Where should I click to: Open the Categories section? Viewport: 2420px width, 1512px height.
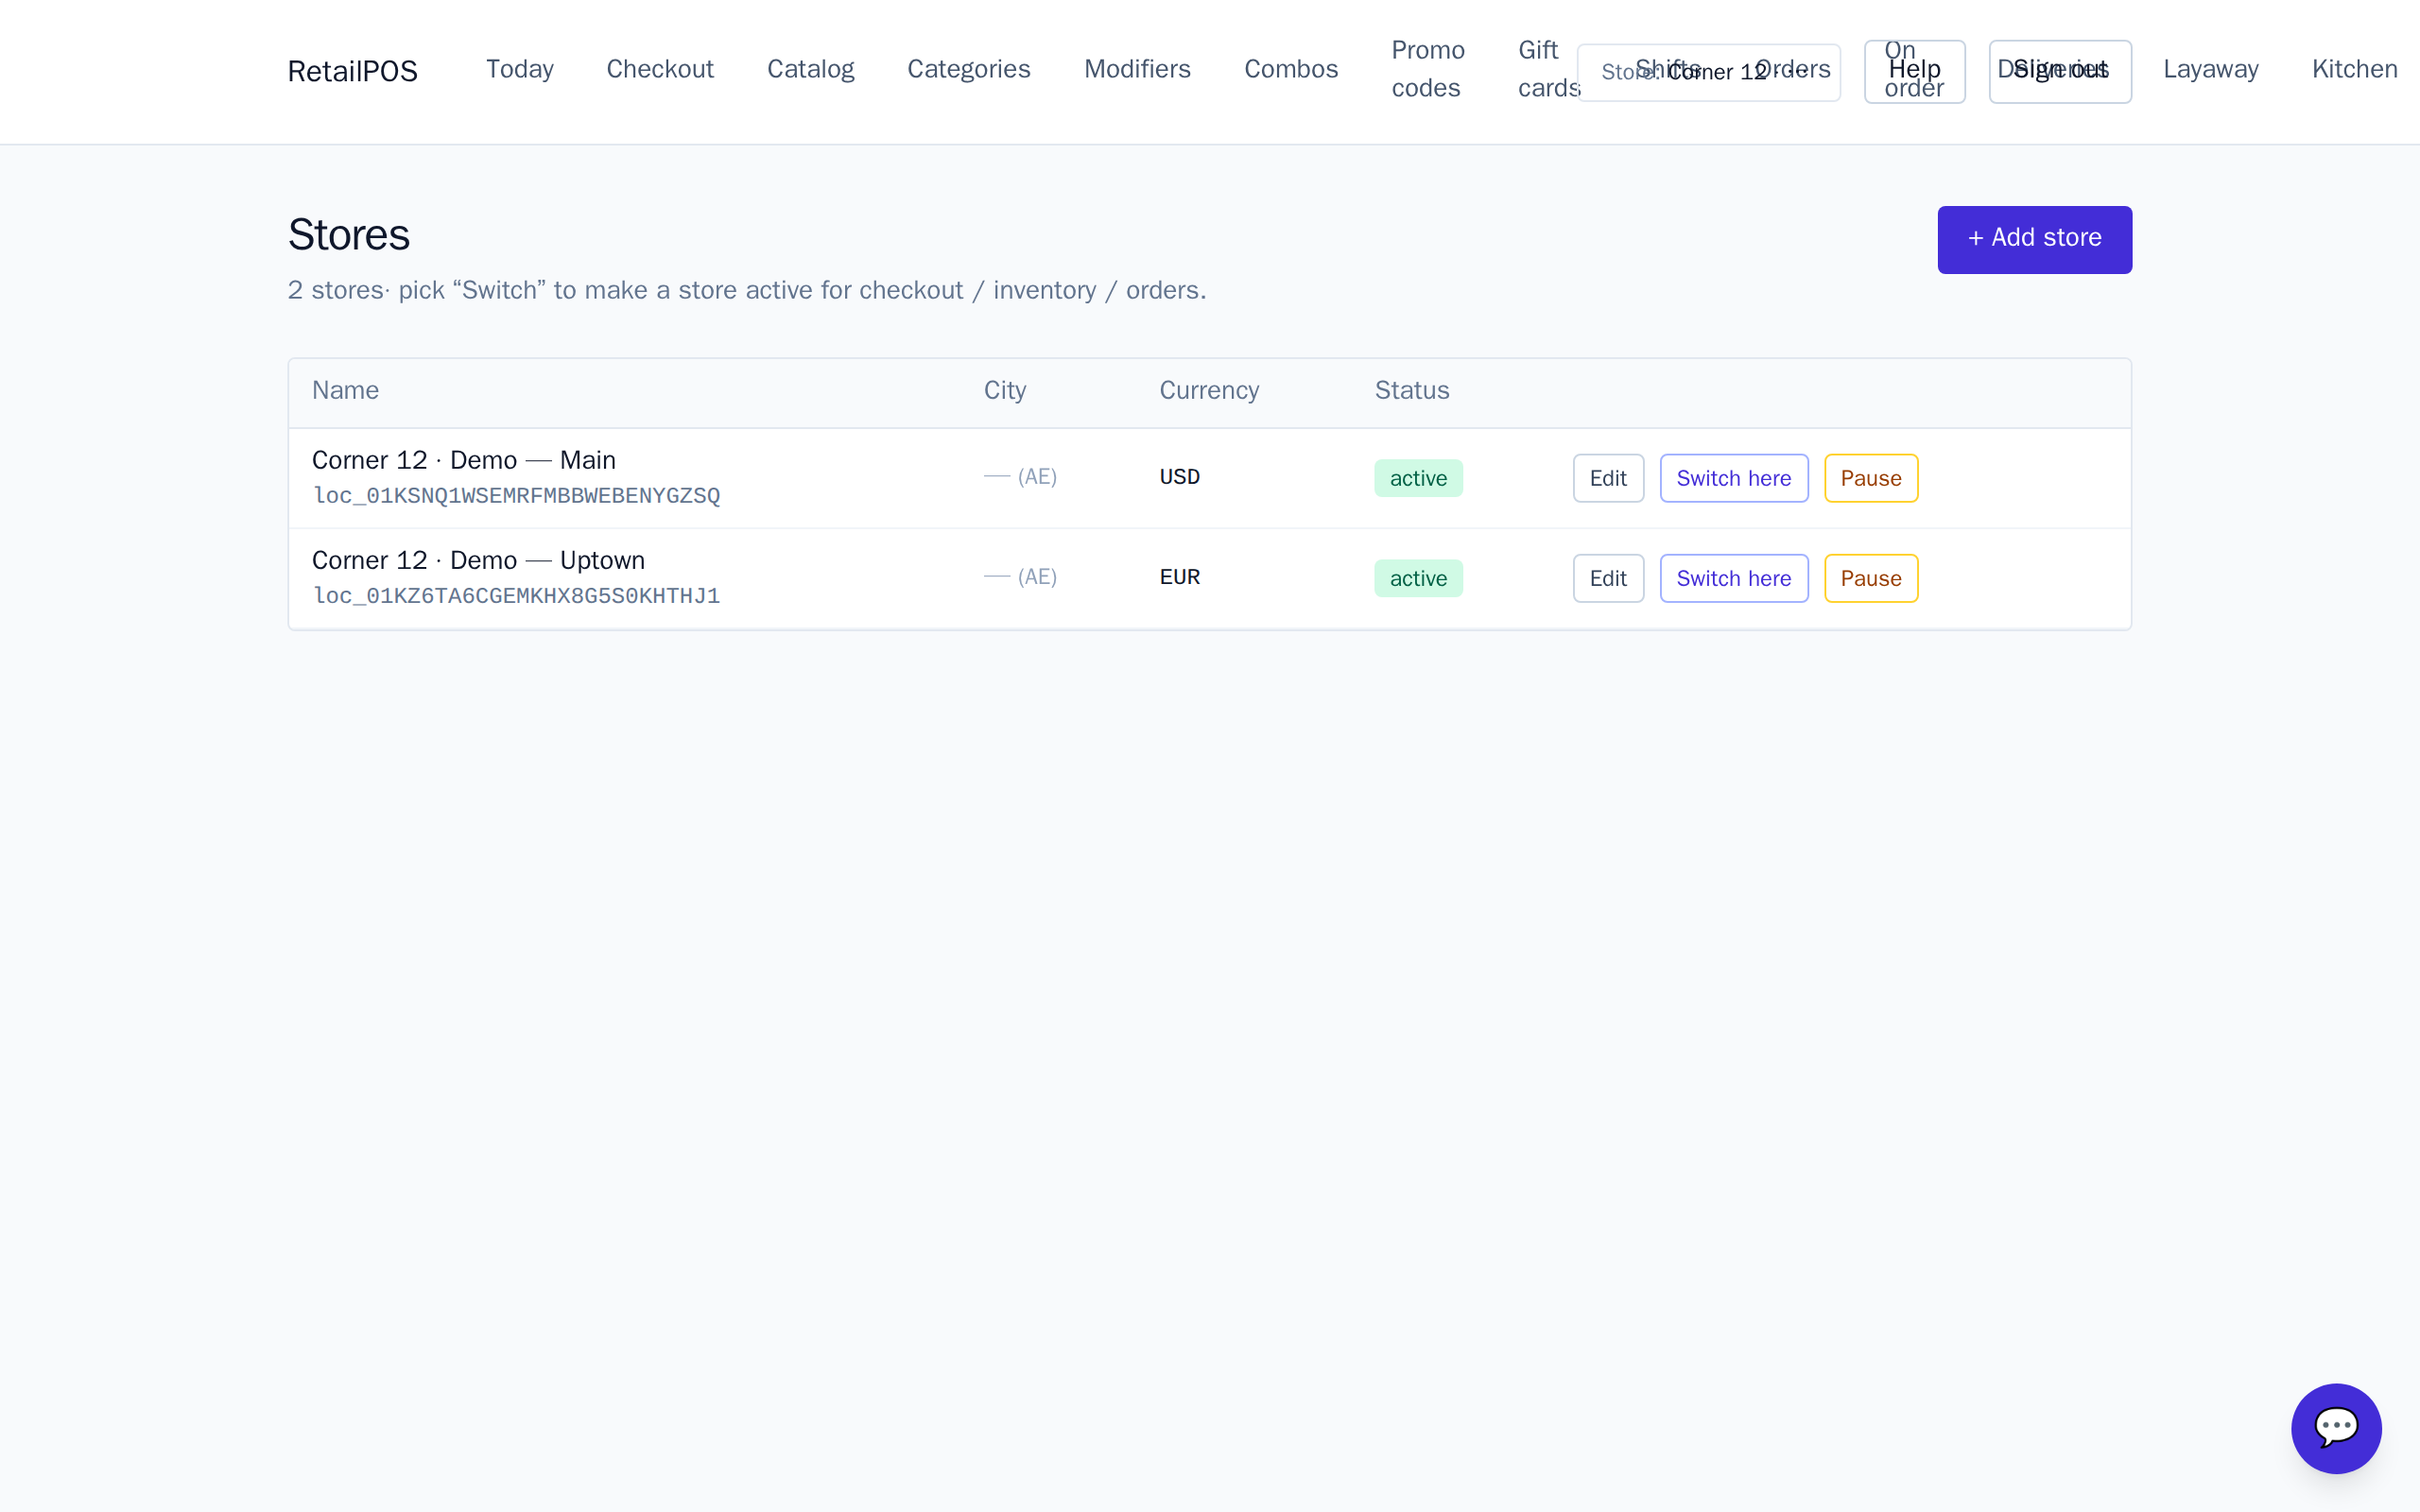pyautogui.click(x=968, y=69)
